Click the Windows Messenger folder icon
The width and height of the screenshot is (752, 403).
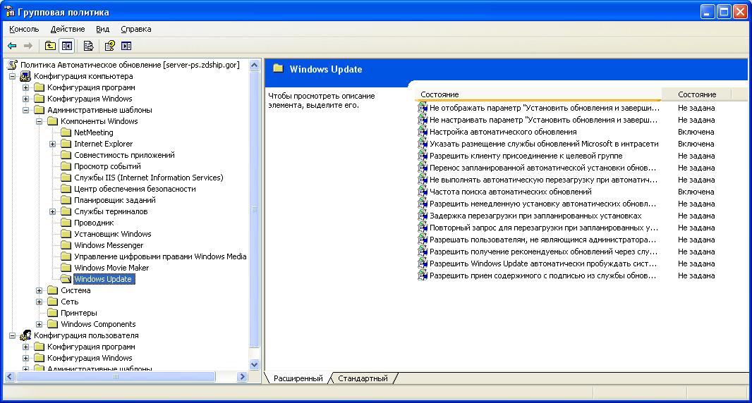(66, 245)
